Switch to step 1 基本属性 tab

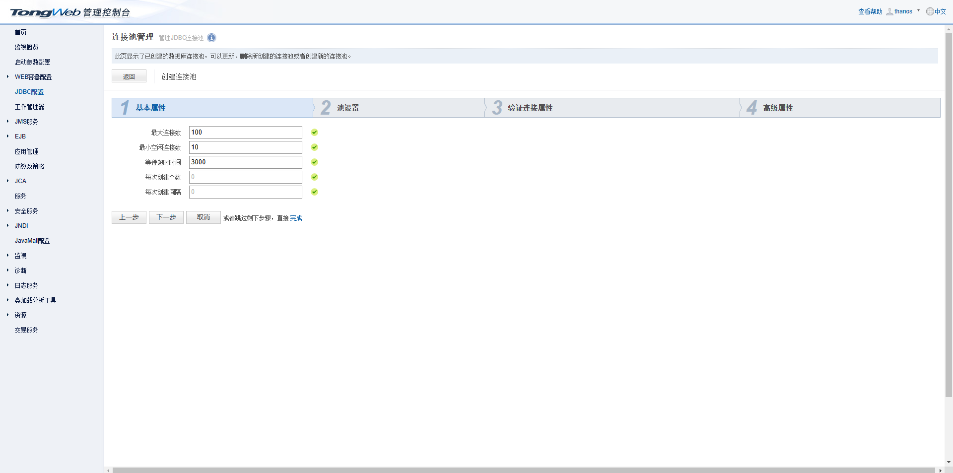(212, 108)
